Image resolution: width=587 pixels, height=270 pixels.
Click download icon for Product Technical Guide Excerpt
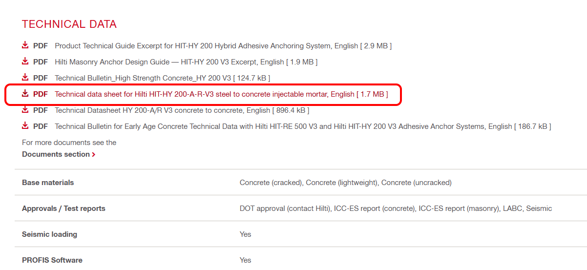point(25,45)
